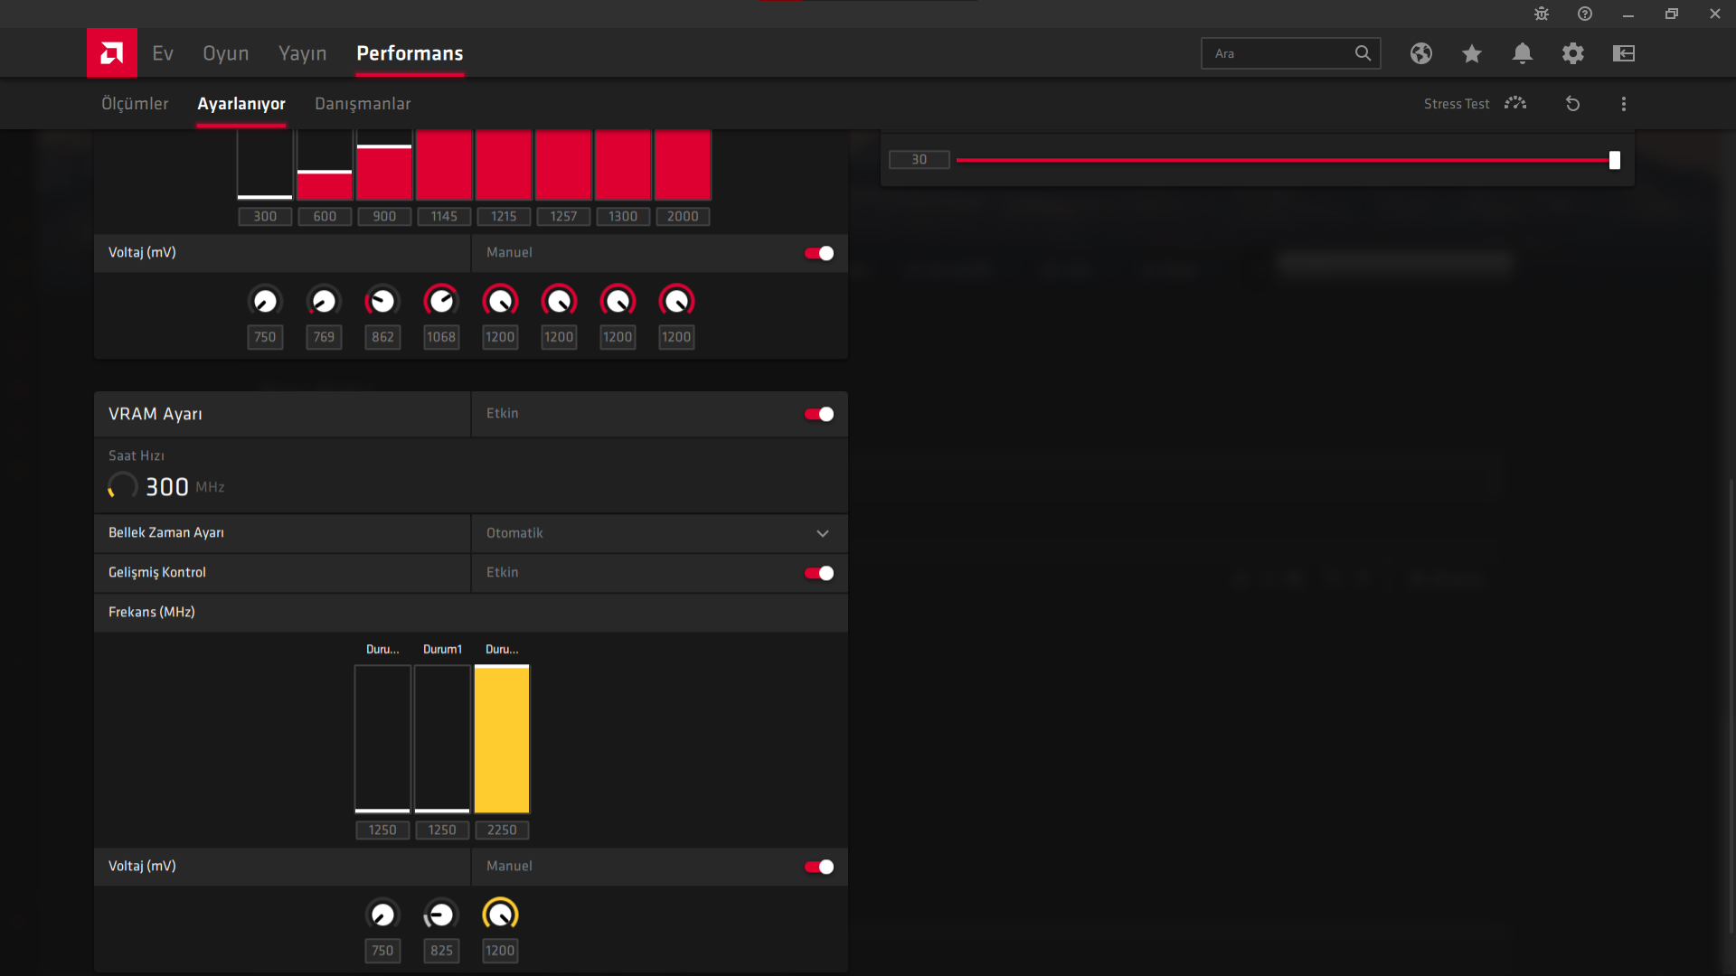Open settings gear icon
Screen dimensions: 1736x976
pyautogui.click(x=1572, y=53)
